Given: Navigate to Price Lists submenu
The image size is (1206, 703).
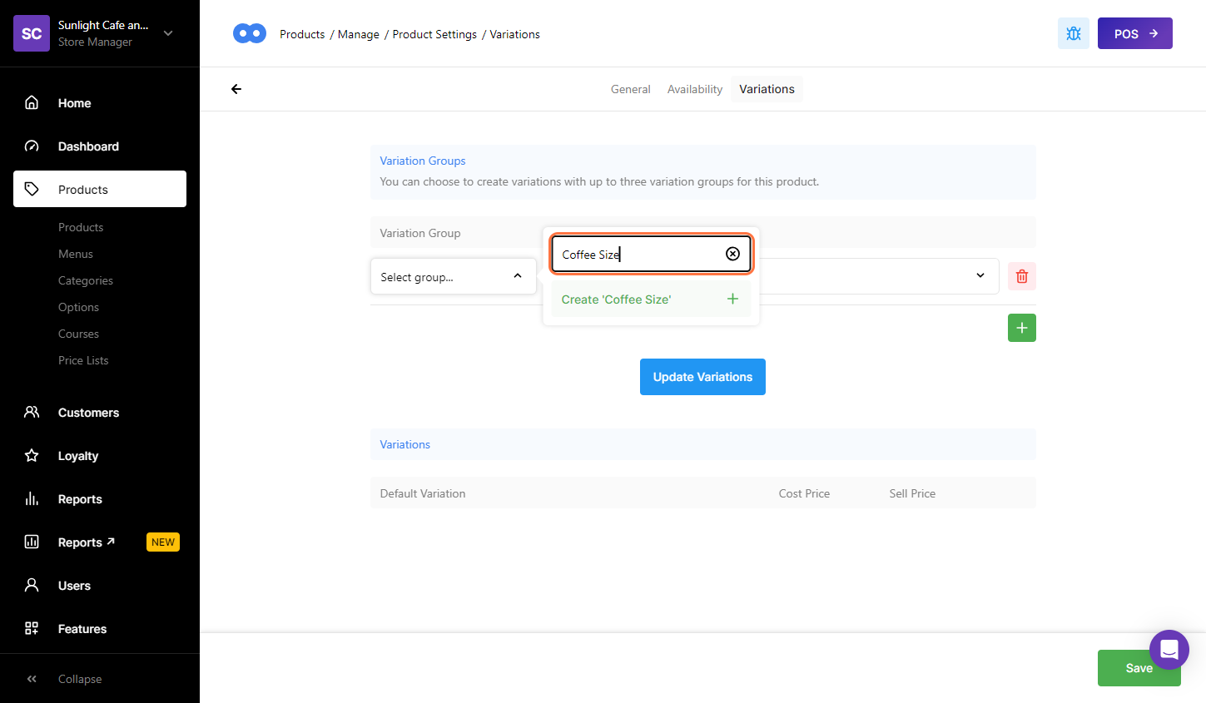Looking at the screenshot, I should point(83,360).
